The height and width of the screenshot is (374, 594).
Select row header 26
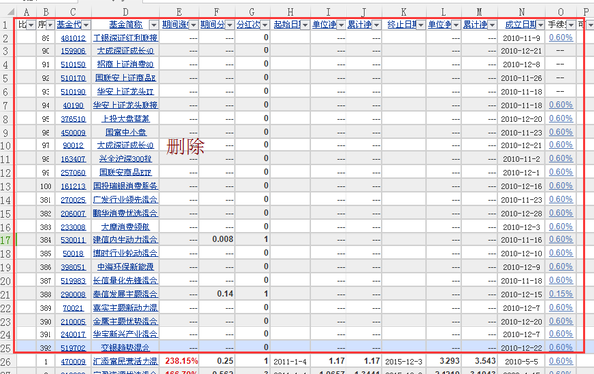(x=6, y=362)
